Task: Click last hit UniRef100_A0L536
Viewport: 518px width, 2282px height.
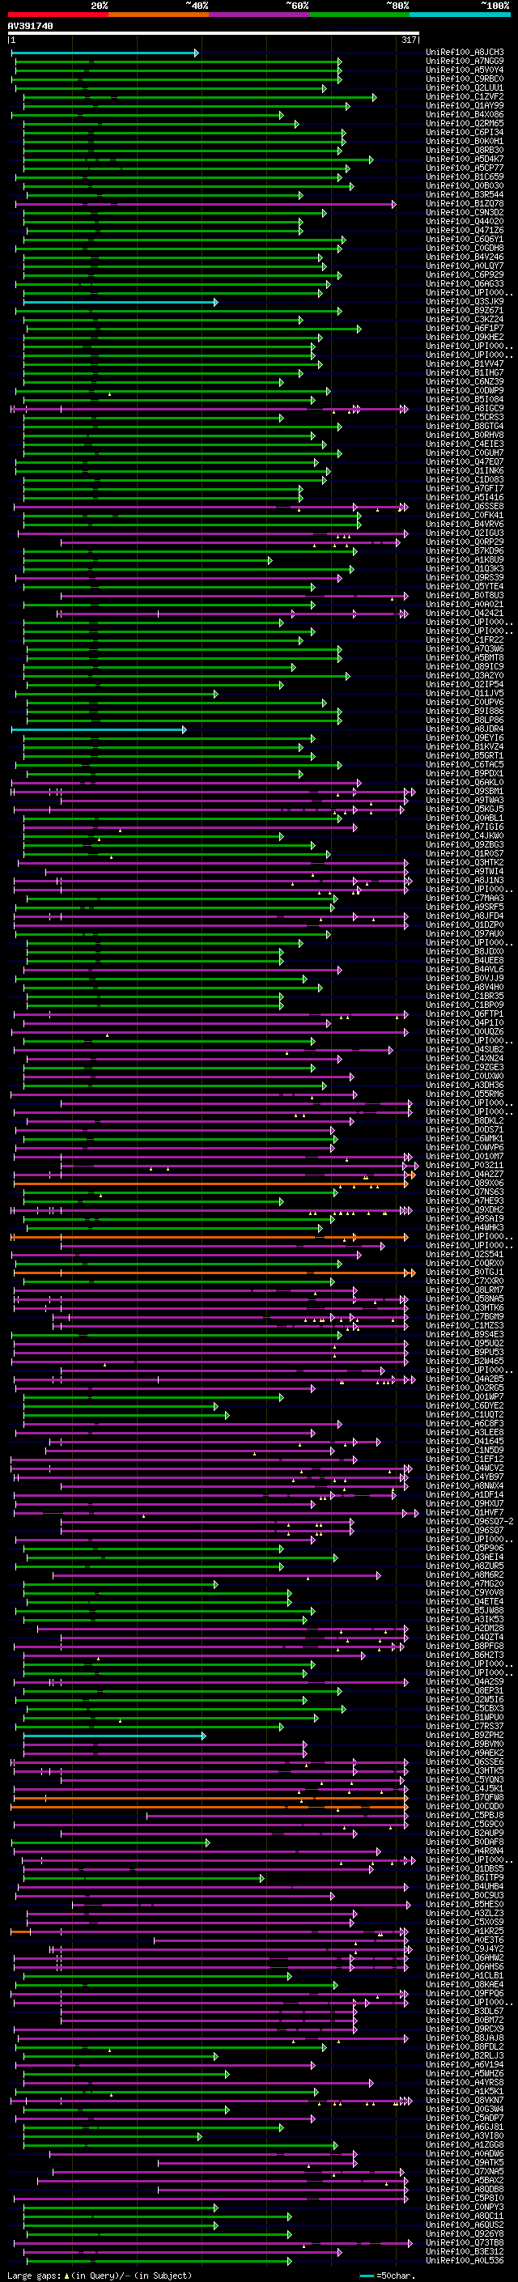Action: coord(465,2260)
